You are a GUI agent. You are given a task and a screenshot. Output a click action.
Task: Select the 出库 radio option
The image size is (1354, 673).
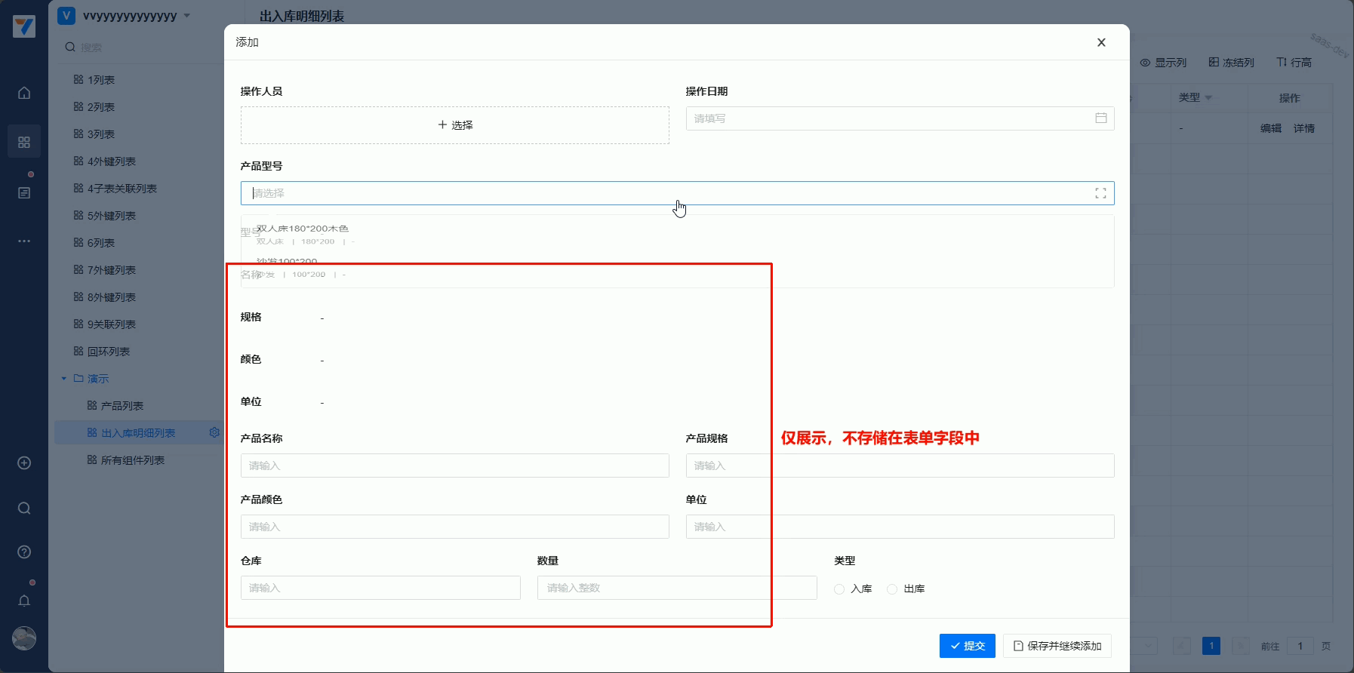(x=892, y=589)
